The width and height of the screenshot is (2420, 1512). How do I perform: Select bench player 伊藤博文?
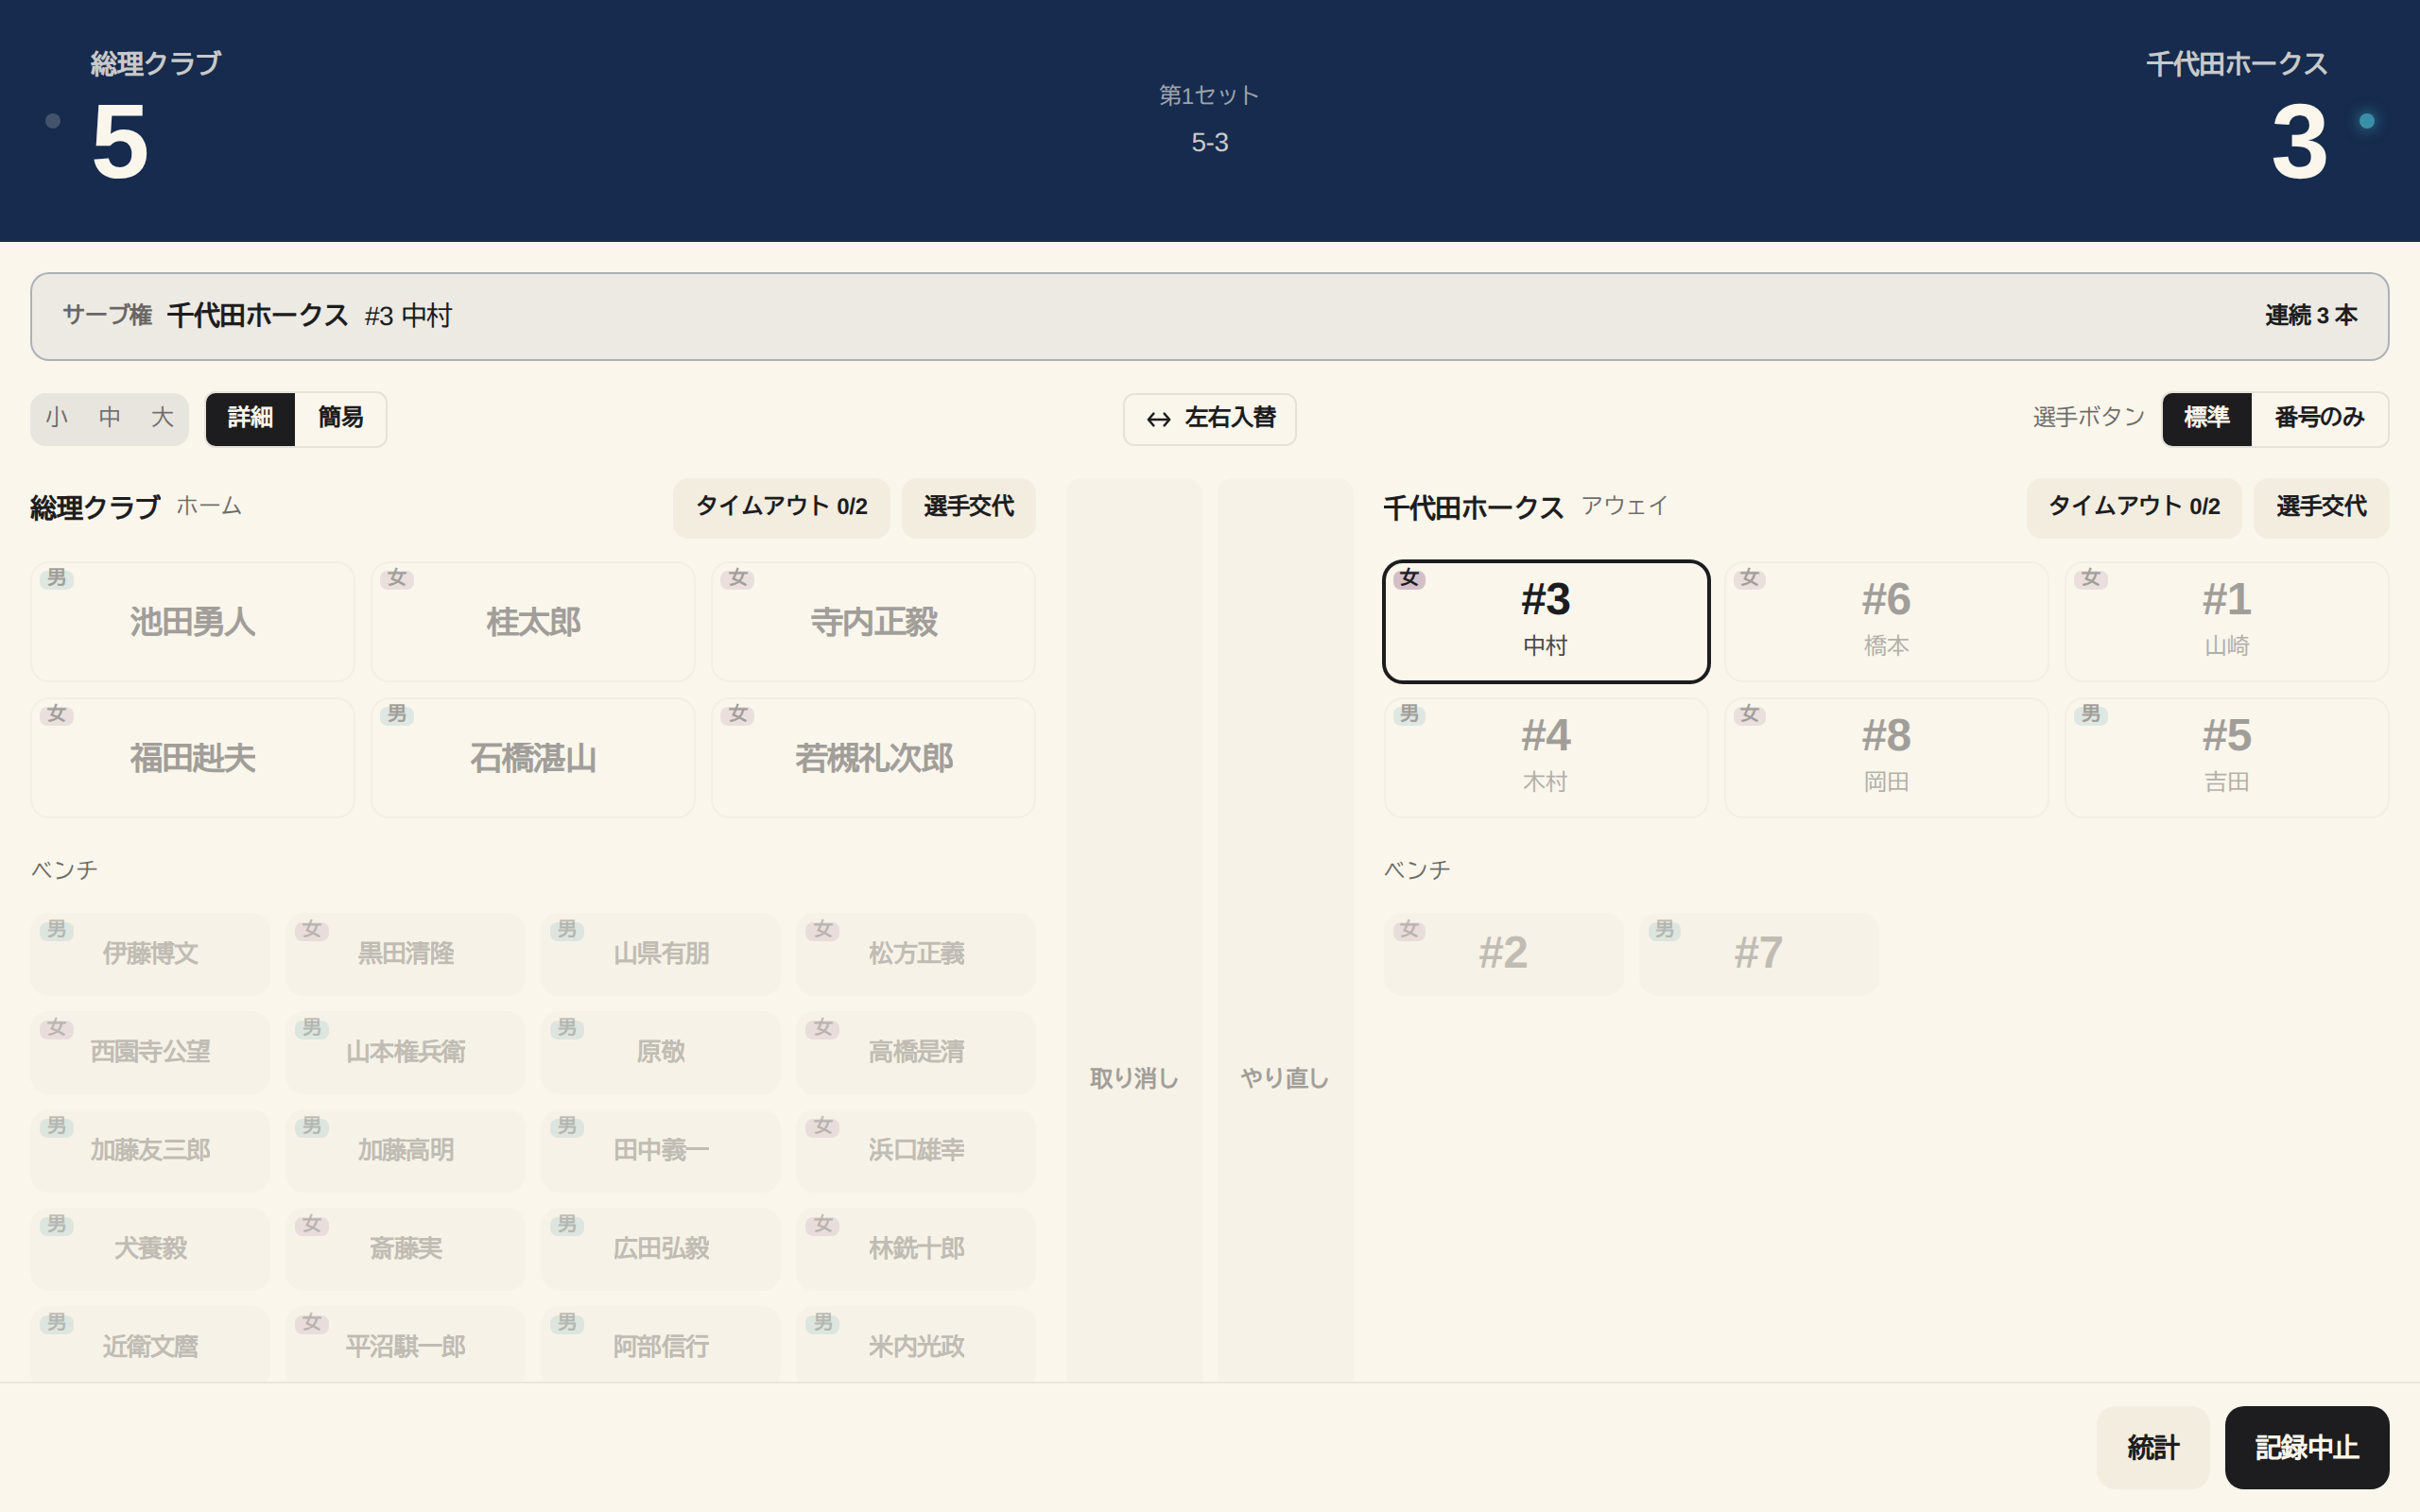150,953
